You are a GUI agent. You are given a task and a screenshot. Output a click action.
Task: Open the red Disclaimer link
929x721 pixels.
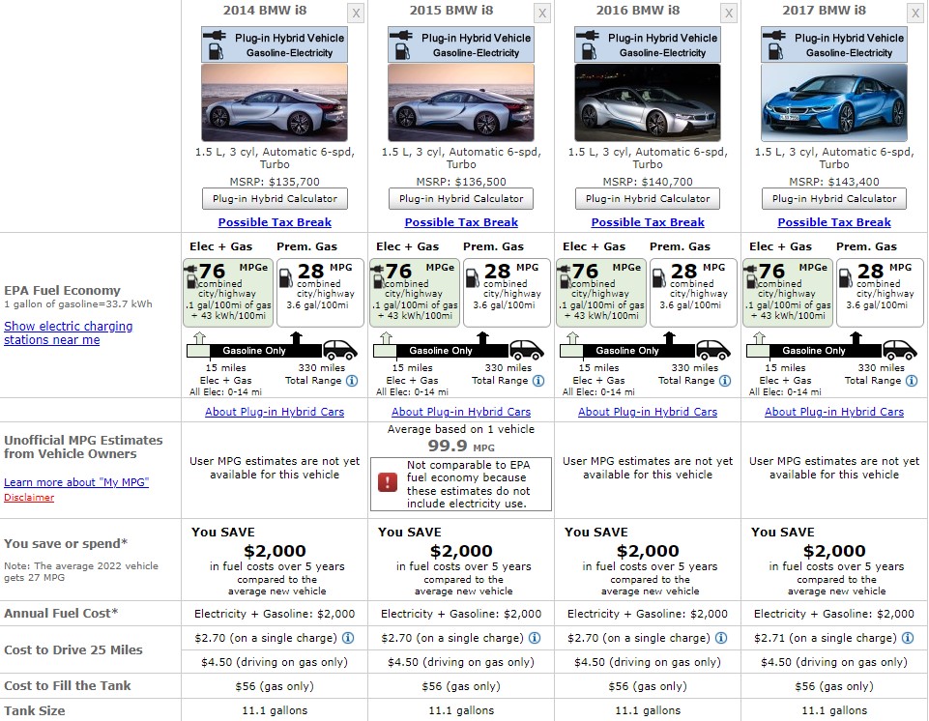click(x=29, y=497)
